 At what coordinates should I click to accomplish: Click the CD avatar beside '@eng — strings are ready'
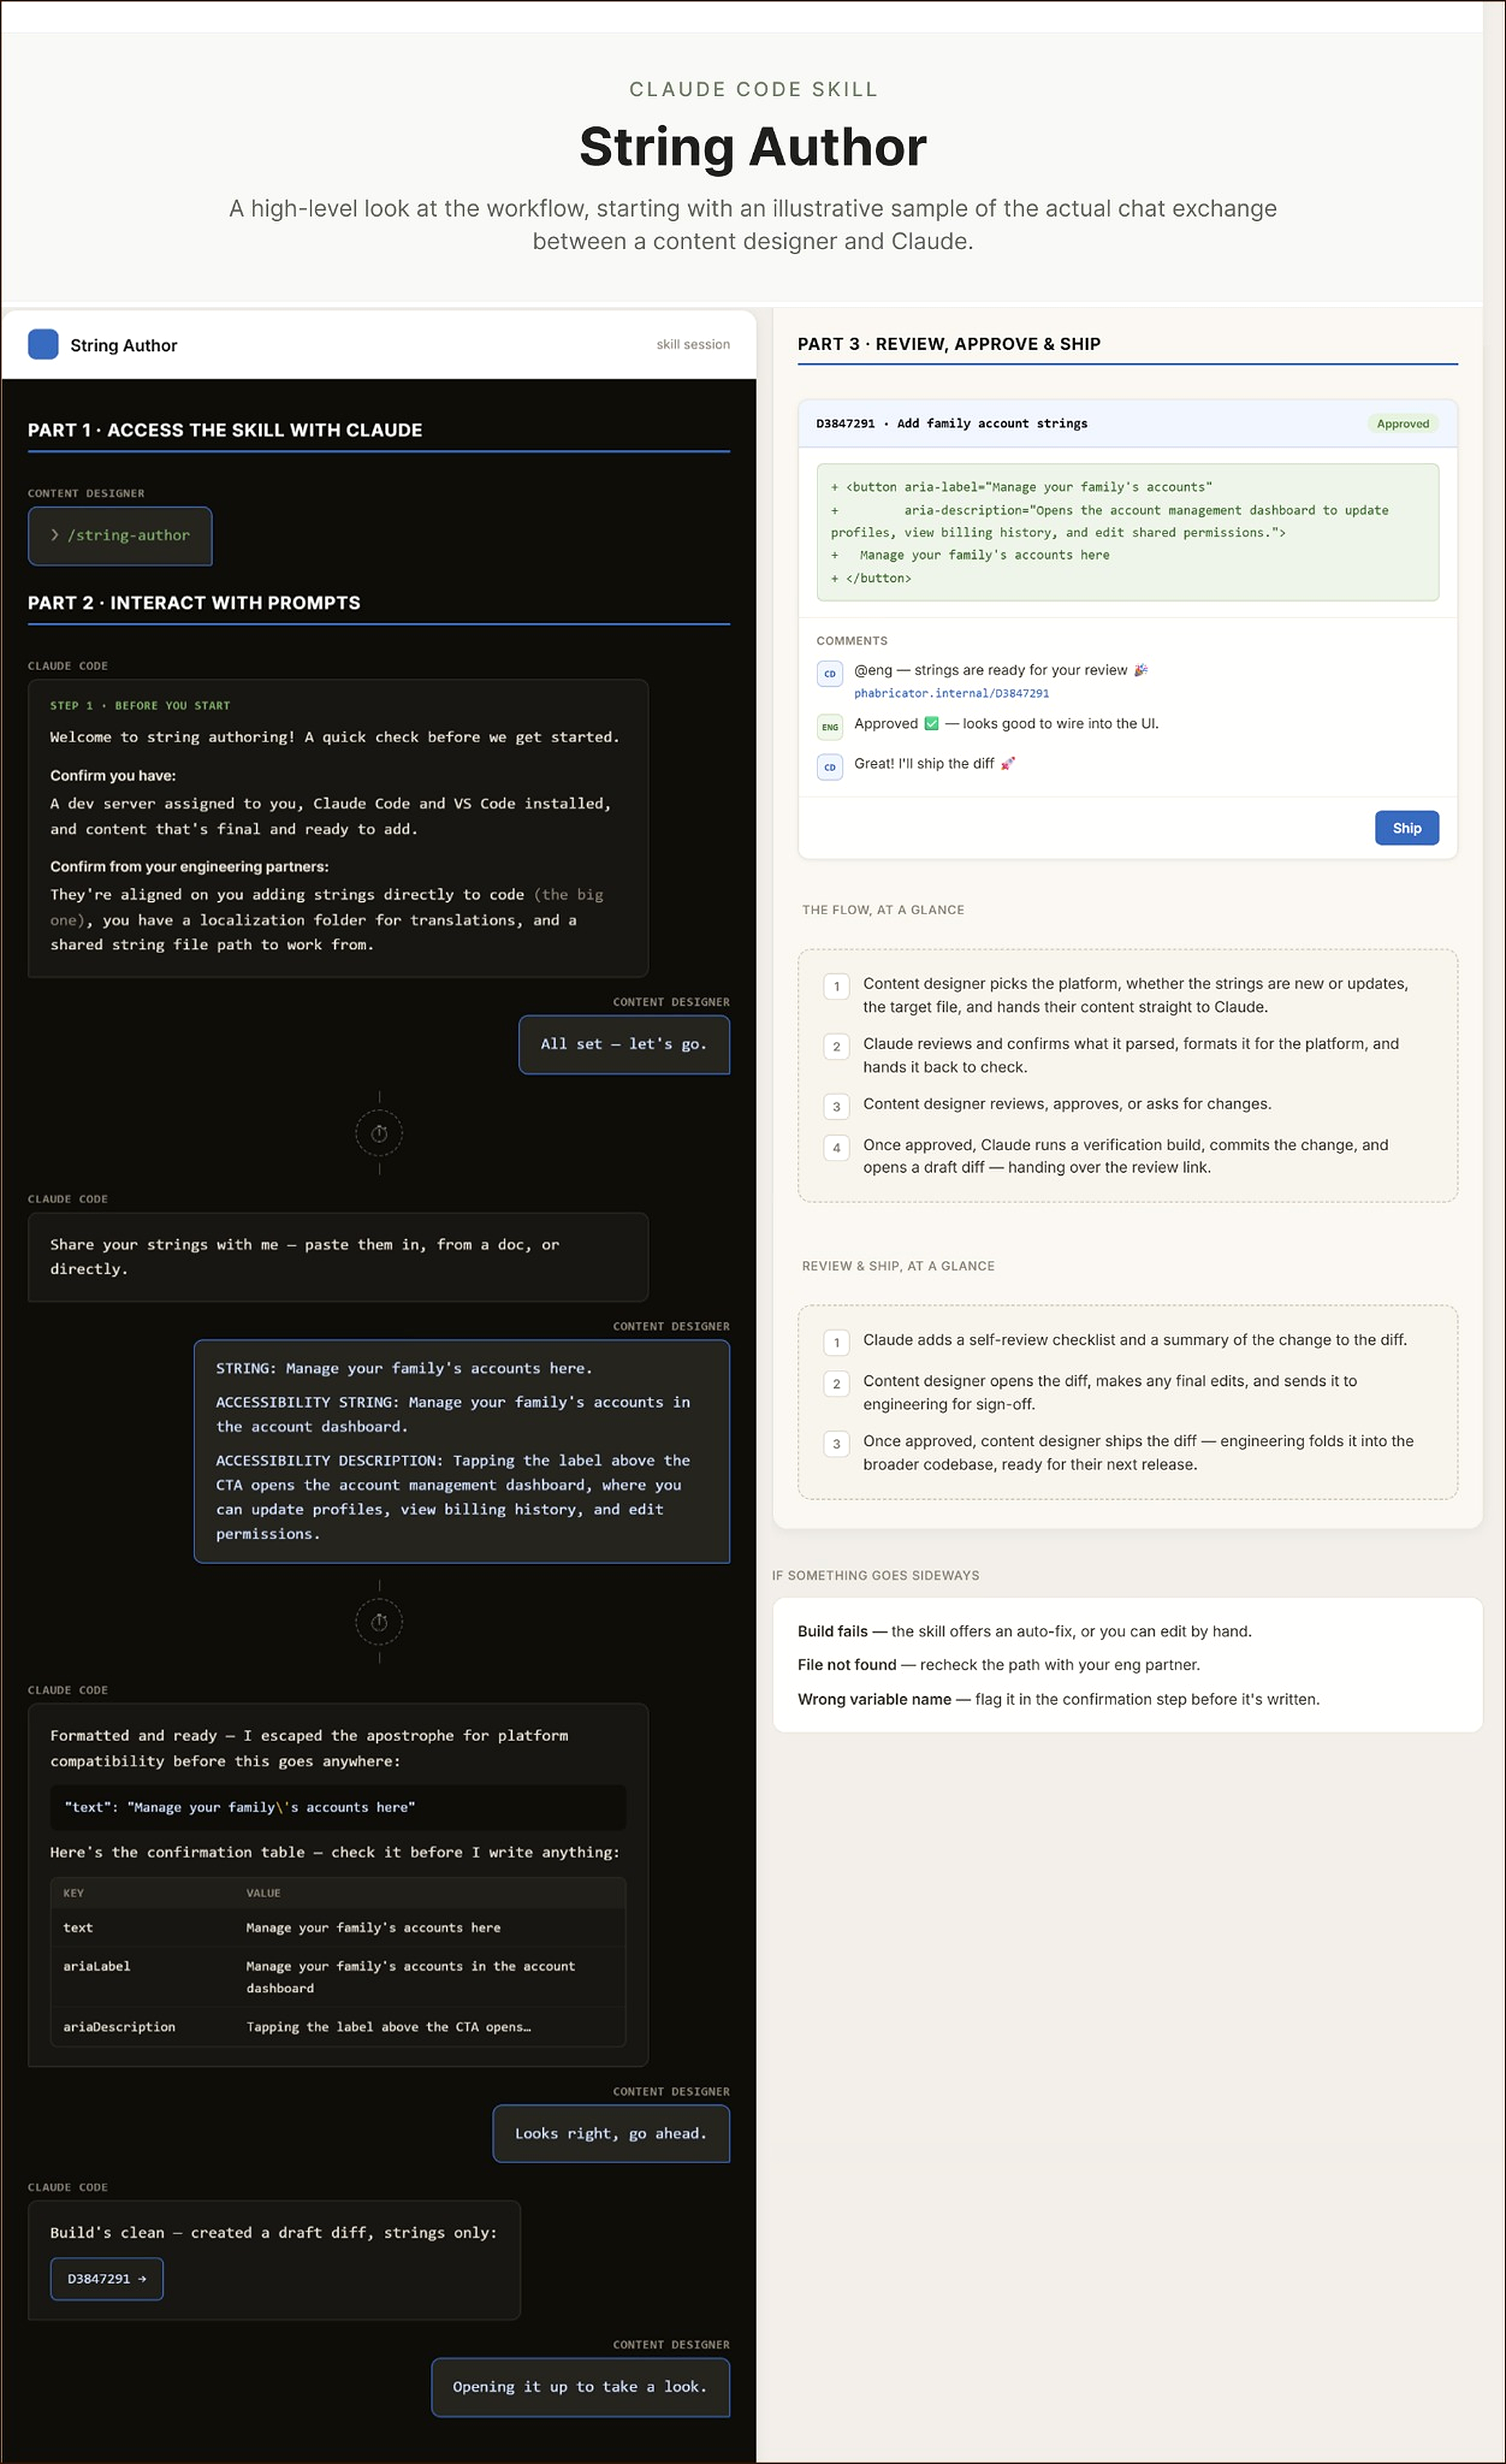[829, 673]
